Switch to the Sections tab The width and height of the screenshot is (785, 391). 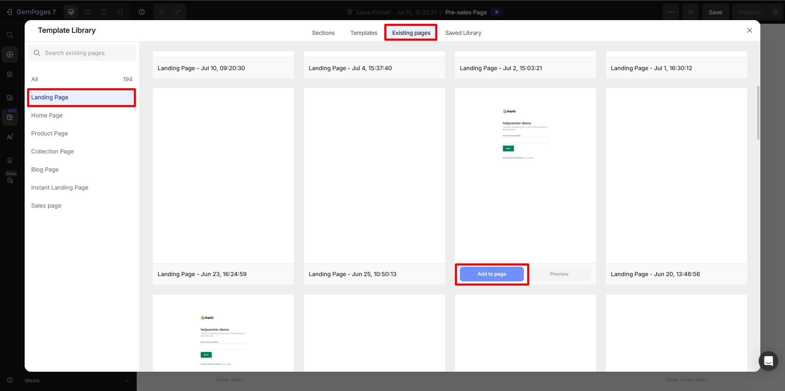point(323,32)
